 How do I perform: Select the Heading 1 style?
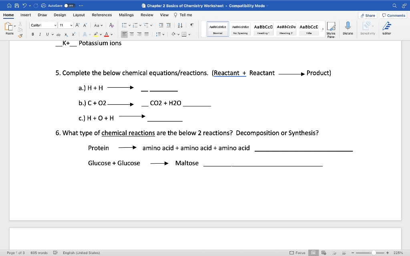[262, 28]
